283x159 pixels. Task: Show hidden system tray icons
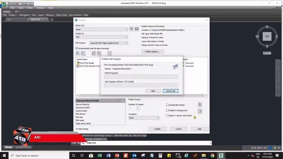(249, 155)
